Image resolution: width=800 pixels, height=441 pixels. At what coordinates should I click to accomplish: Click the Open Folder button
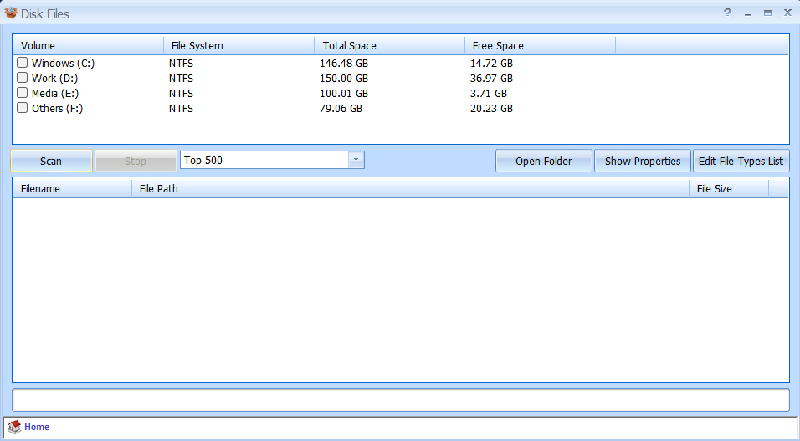543,161
